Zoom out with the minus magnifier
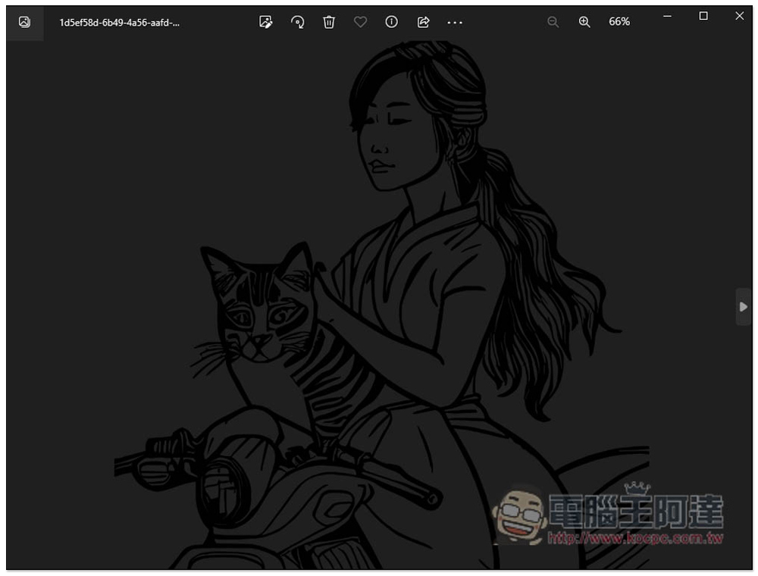This screenshot has width=758, height=576. (x=553, y=22)
